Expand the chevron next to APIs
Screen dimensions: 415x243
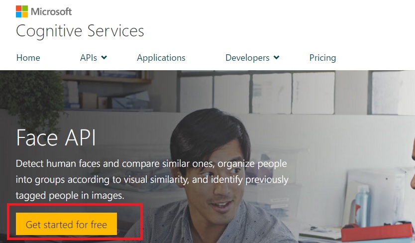[104, 58]
